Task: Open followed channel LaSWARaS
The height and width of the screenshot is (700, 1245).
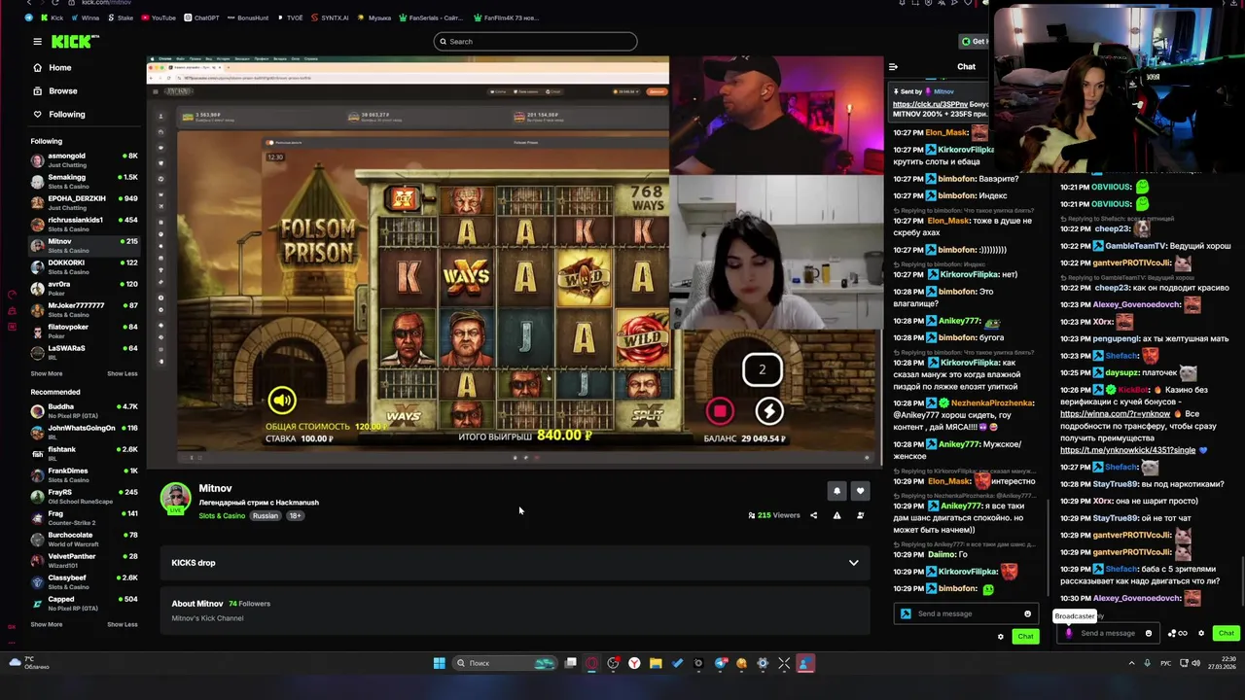Action: coord(84,351)
